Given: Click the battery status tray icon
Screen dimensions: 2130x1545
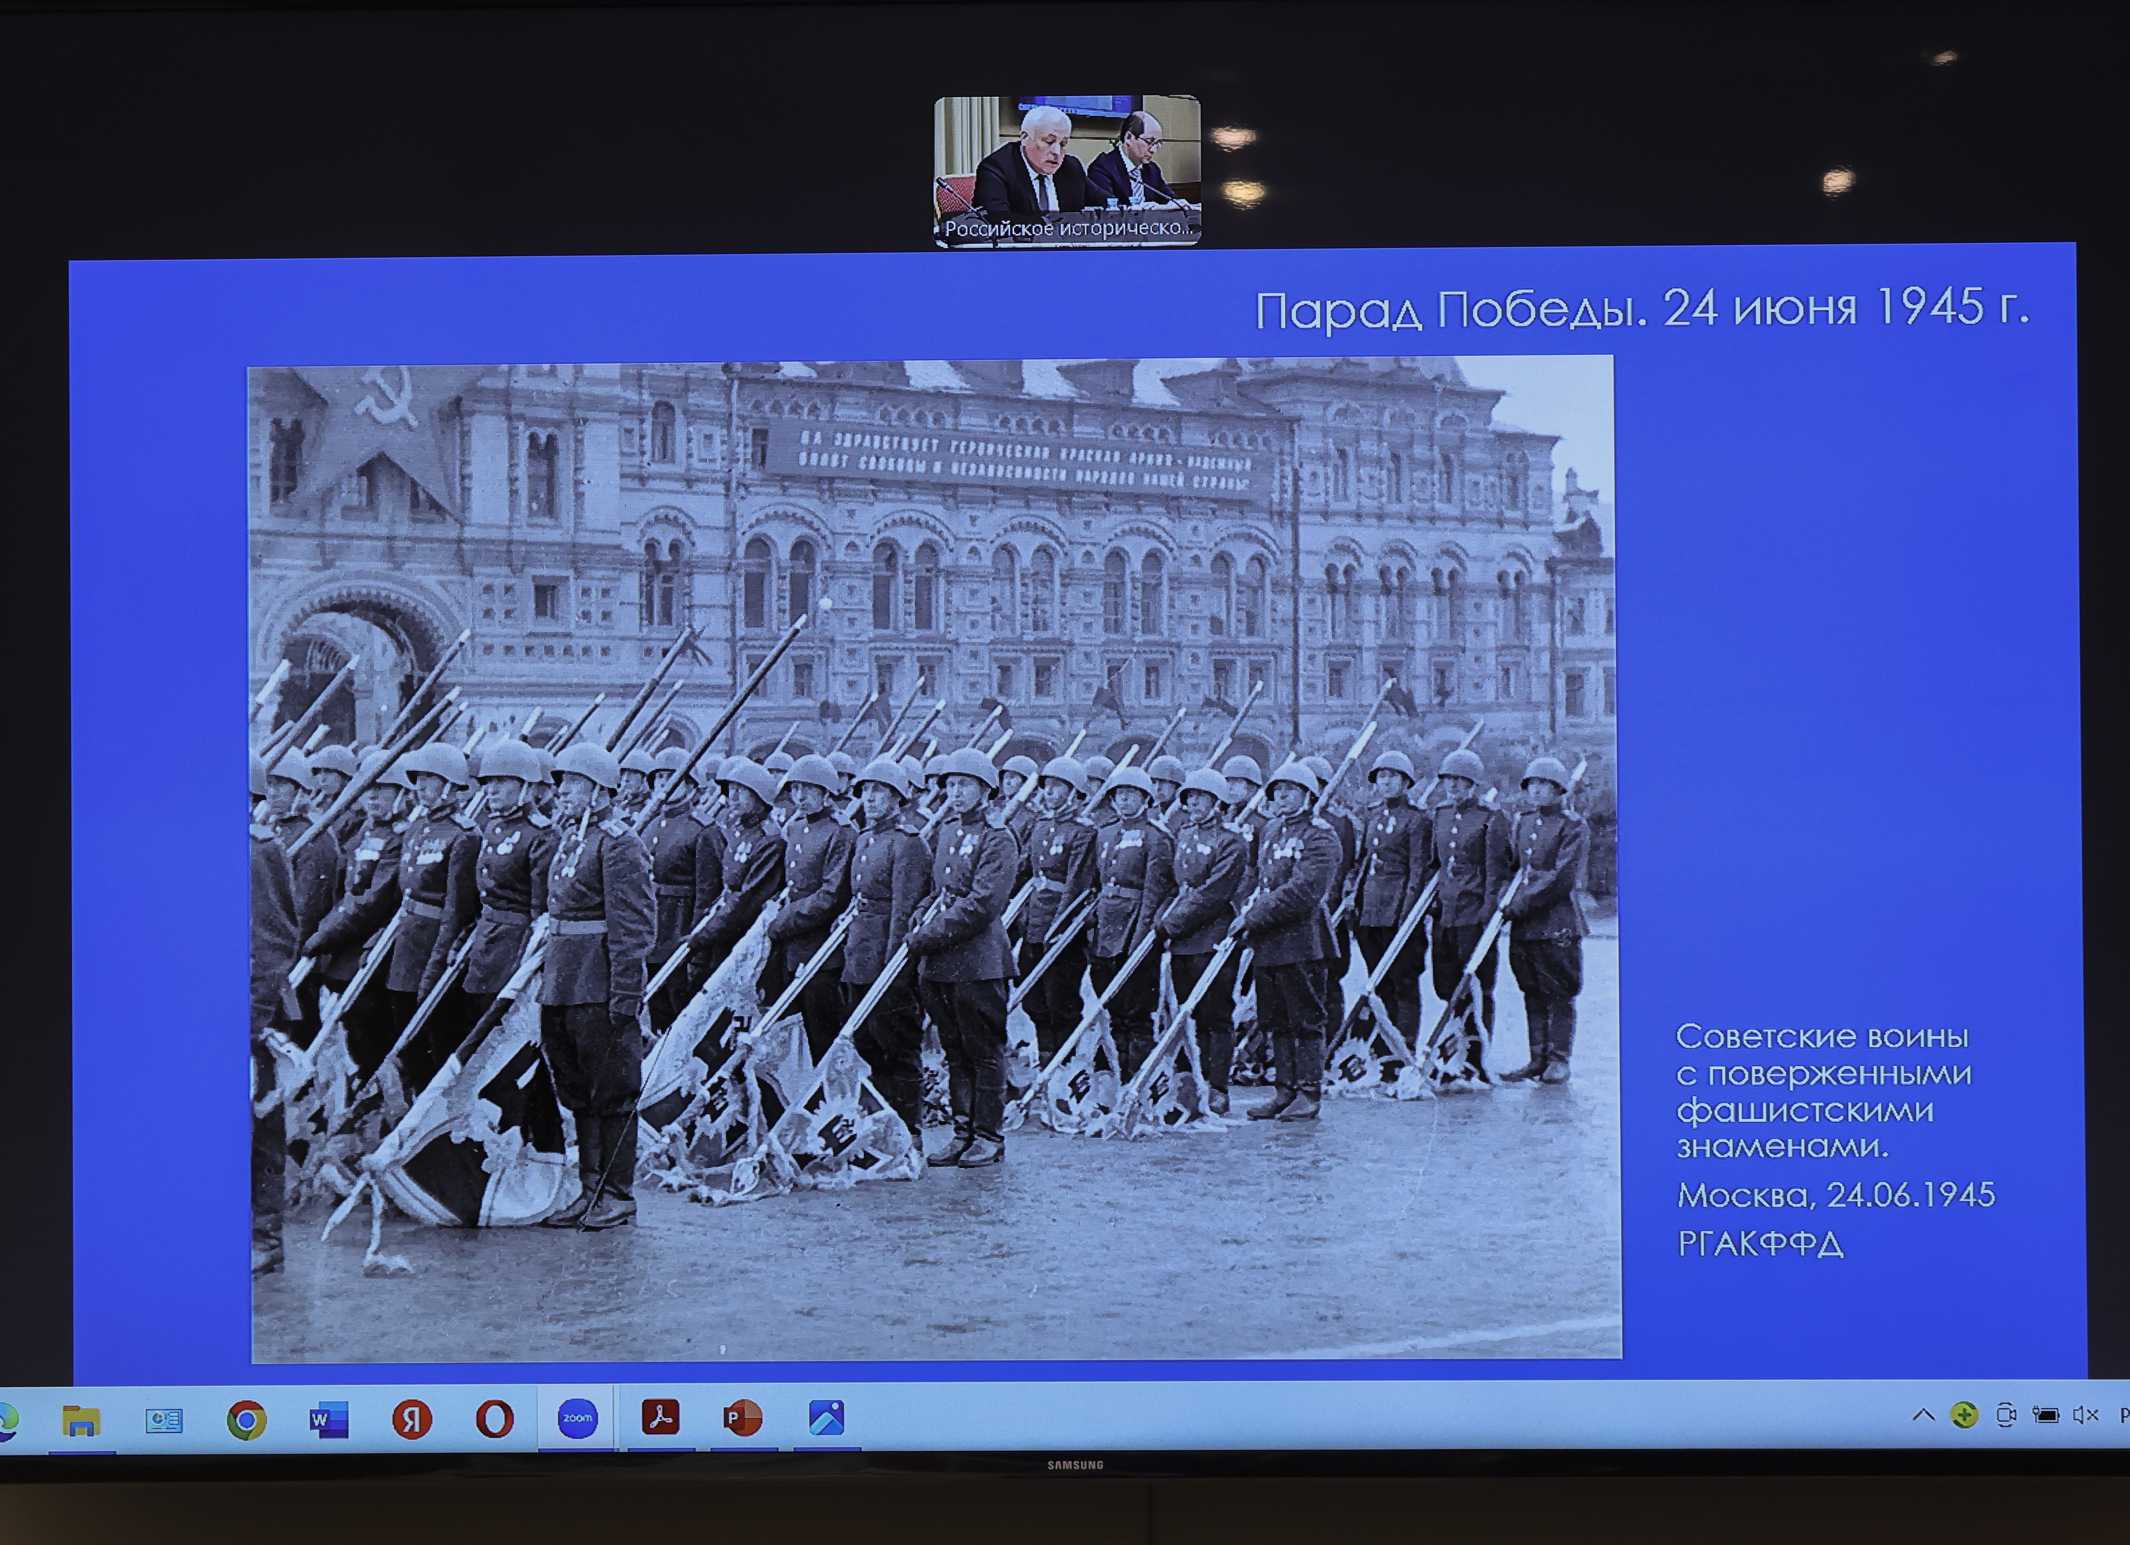Looking at the screenshot, I should 2045,1414.
